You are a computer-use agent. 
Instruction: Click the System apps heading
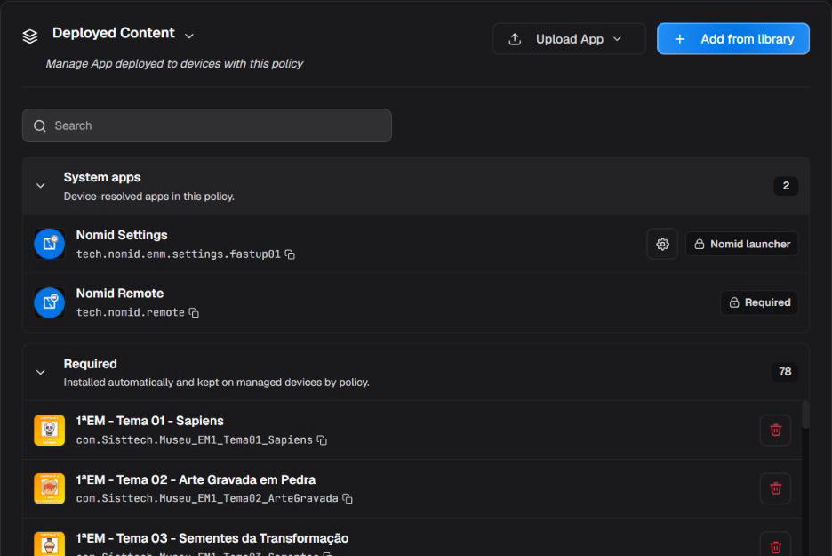102,177
